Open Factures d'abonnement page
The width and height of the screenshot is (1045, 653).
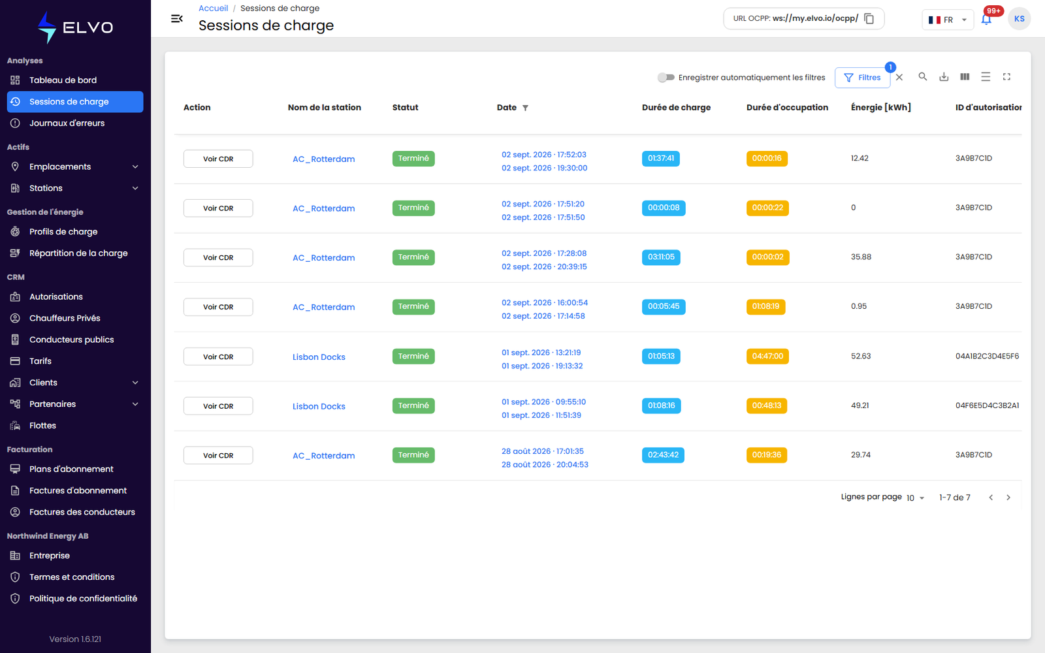(x=75, y=490)
